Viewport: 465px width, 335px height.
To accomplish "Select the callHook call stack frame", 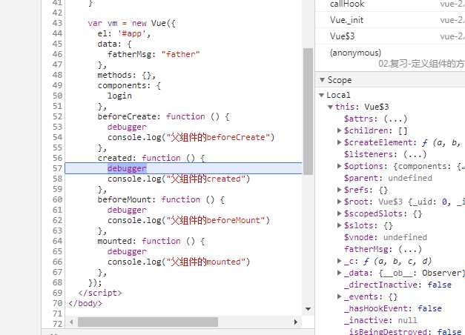I will coord(390,4).
